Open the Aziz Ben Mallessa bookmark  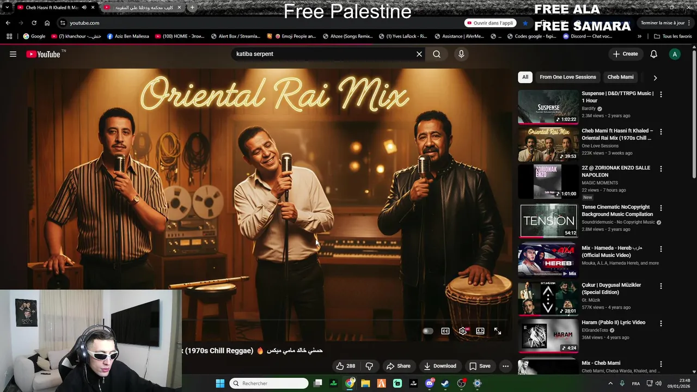coord(129,36)
